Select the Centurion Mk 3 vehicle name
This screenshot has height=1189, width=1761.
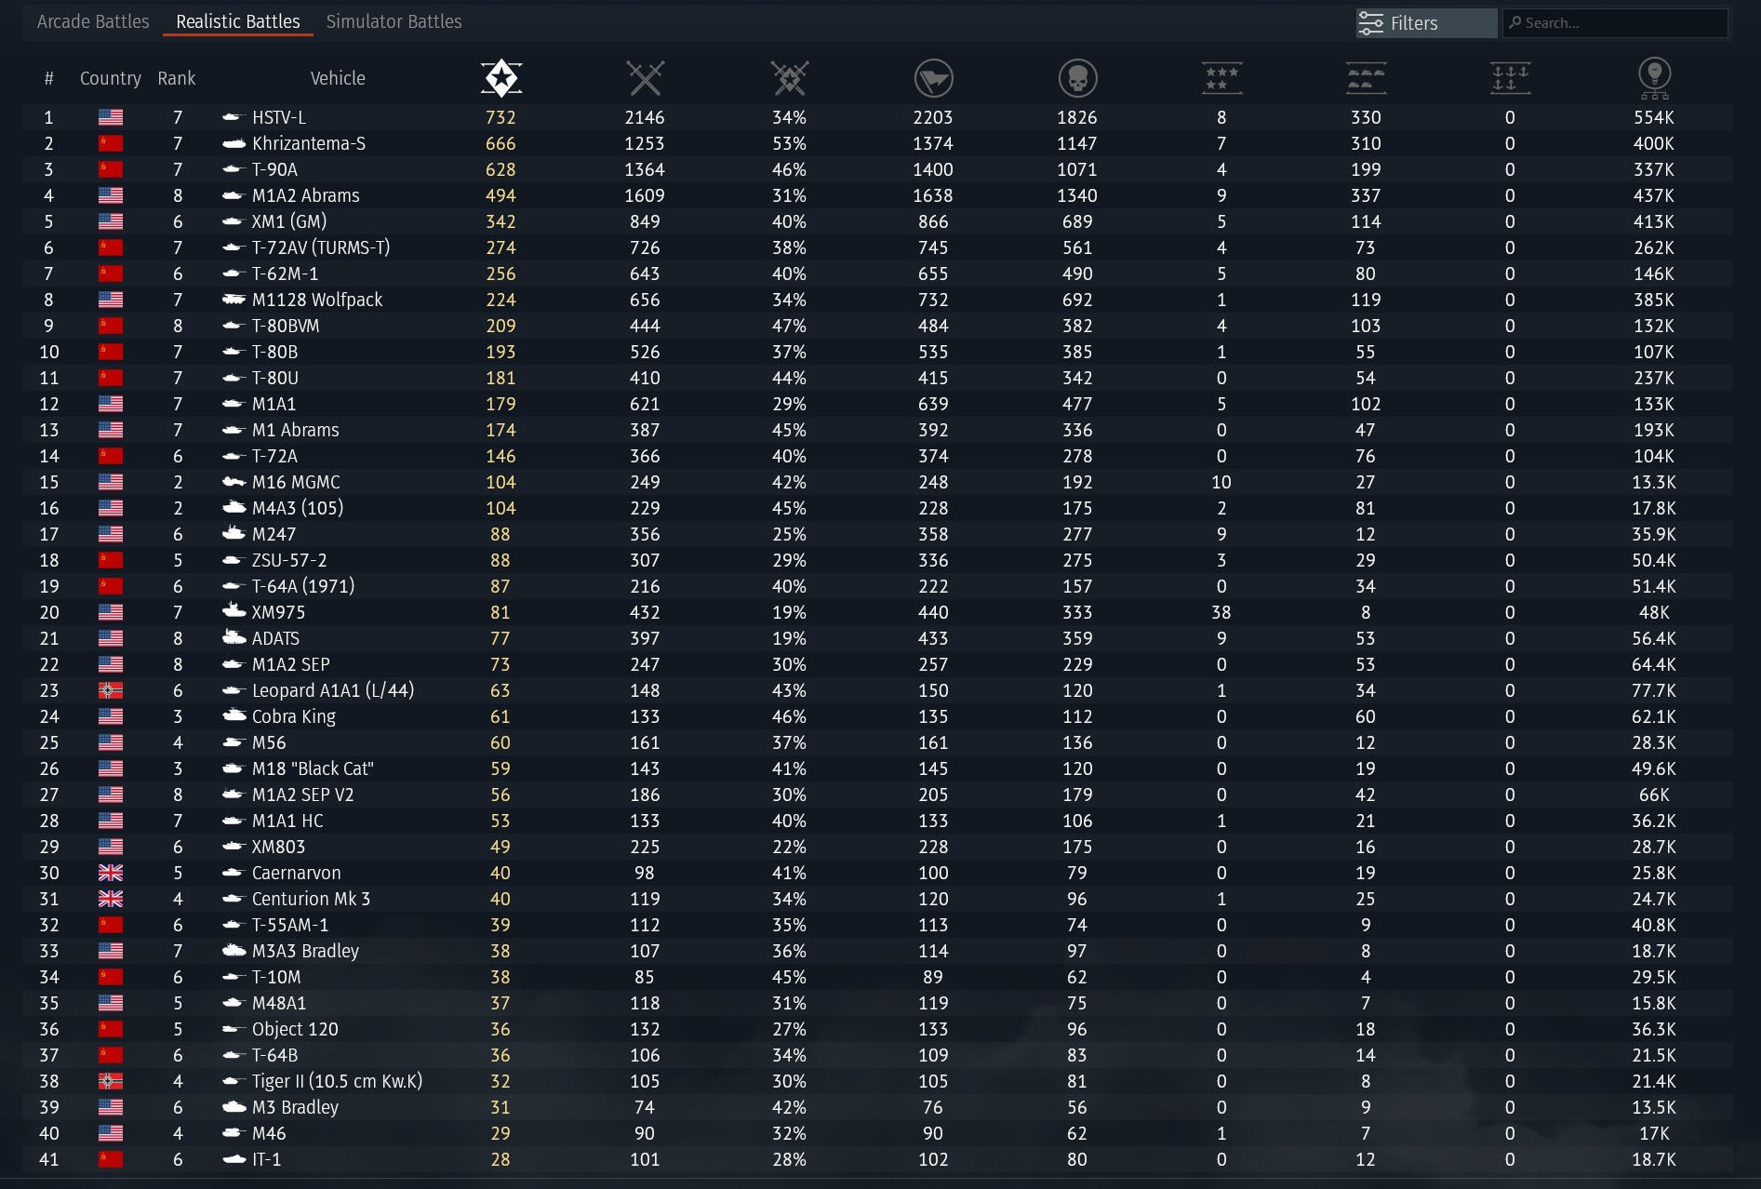pos(312,899)
